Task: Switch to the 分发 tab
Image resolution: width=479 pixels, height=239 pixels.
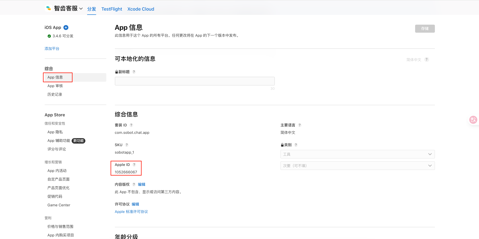Action: click(x=92, y=9)
